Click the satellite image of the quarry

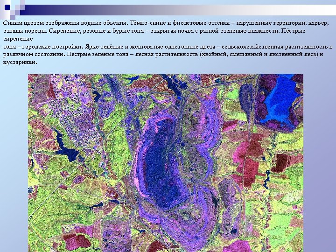coord(165,163)
